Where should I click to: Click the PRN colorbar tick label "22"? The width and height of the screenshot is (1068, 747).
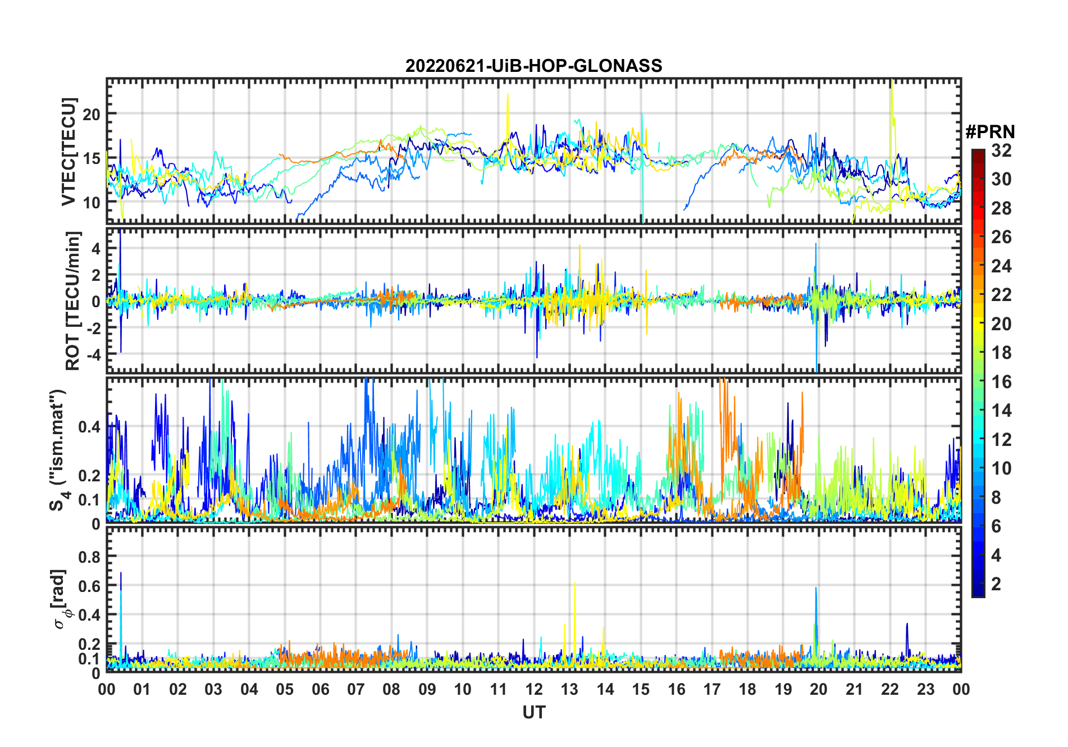[x=1002, y=295]
